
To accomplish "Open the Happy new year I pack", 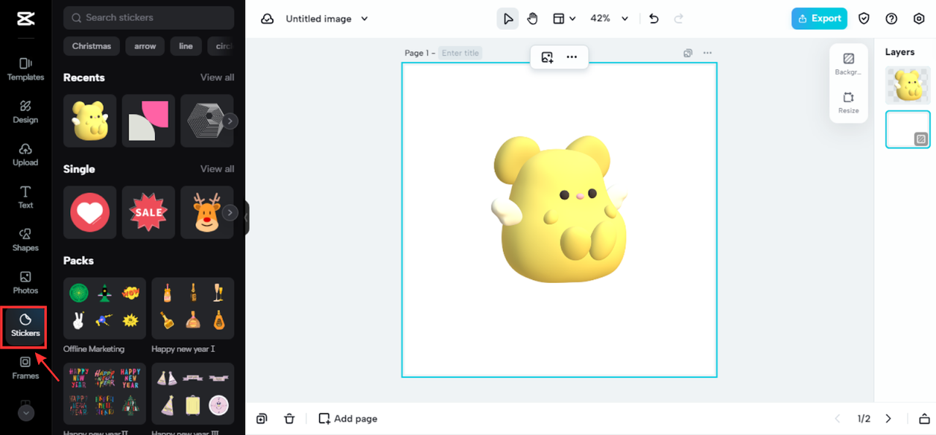I will tap(193, 308).
